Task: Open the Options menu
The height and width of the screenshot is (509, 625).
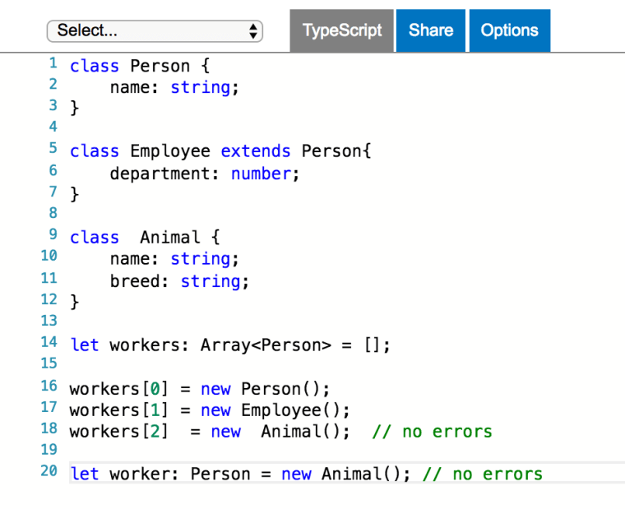Action: pyautogui.click(x=509, y=30)
